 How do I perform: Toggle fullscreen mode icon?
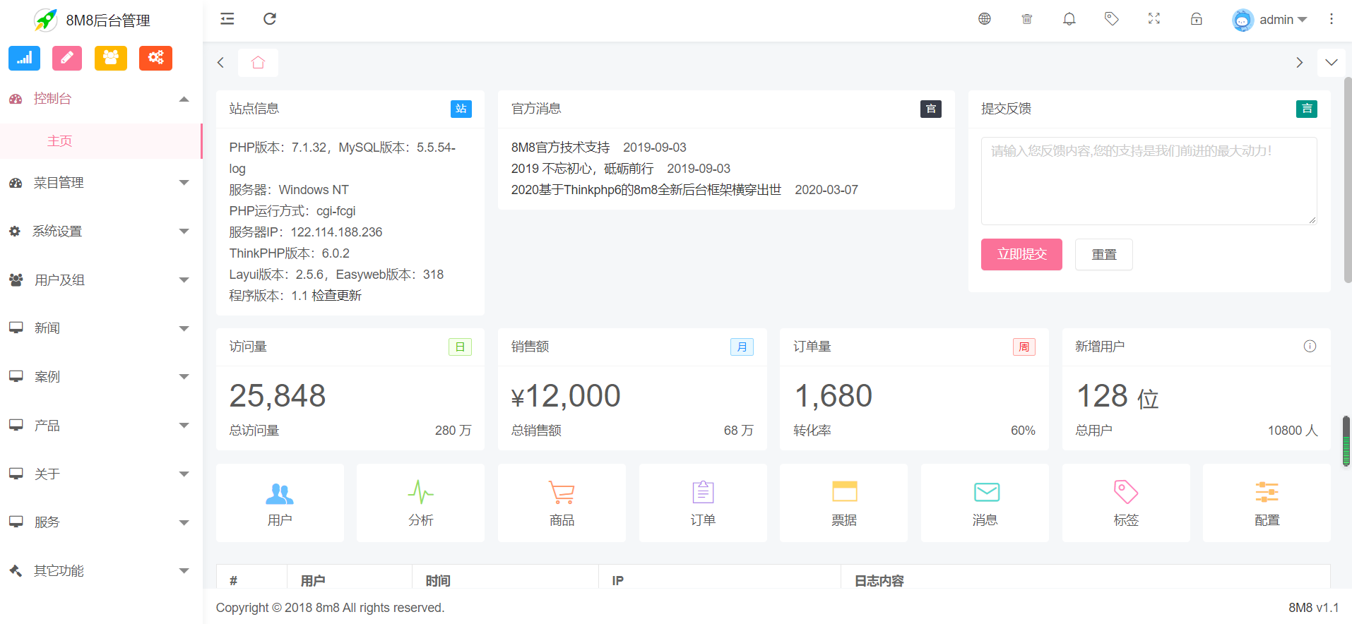(1154, 19)
